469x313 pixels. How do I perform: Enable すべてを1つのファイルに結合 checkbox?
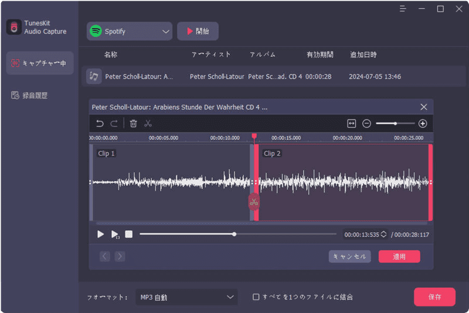pos(256,297)
